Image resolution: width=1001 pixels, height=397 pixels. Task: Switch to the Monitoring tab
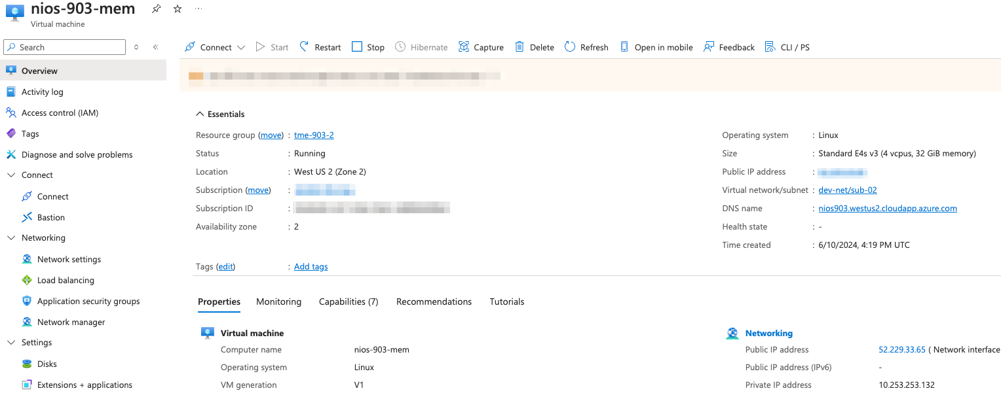click(278, 302)
